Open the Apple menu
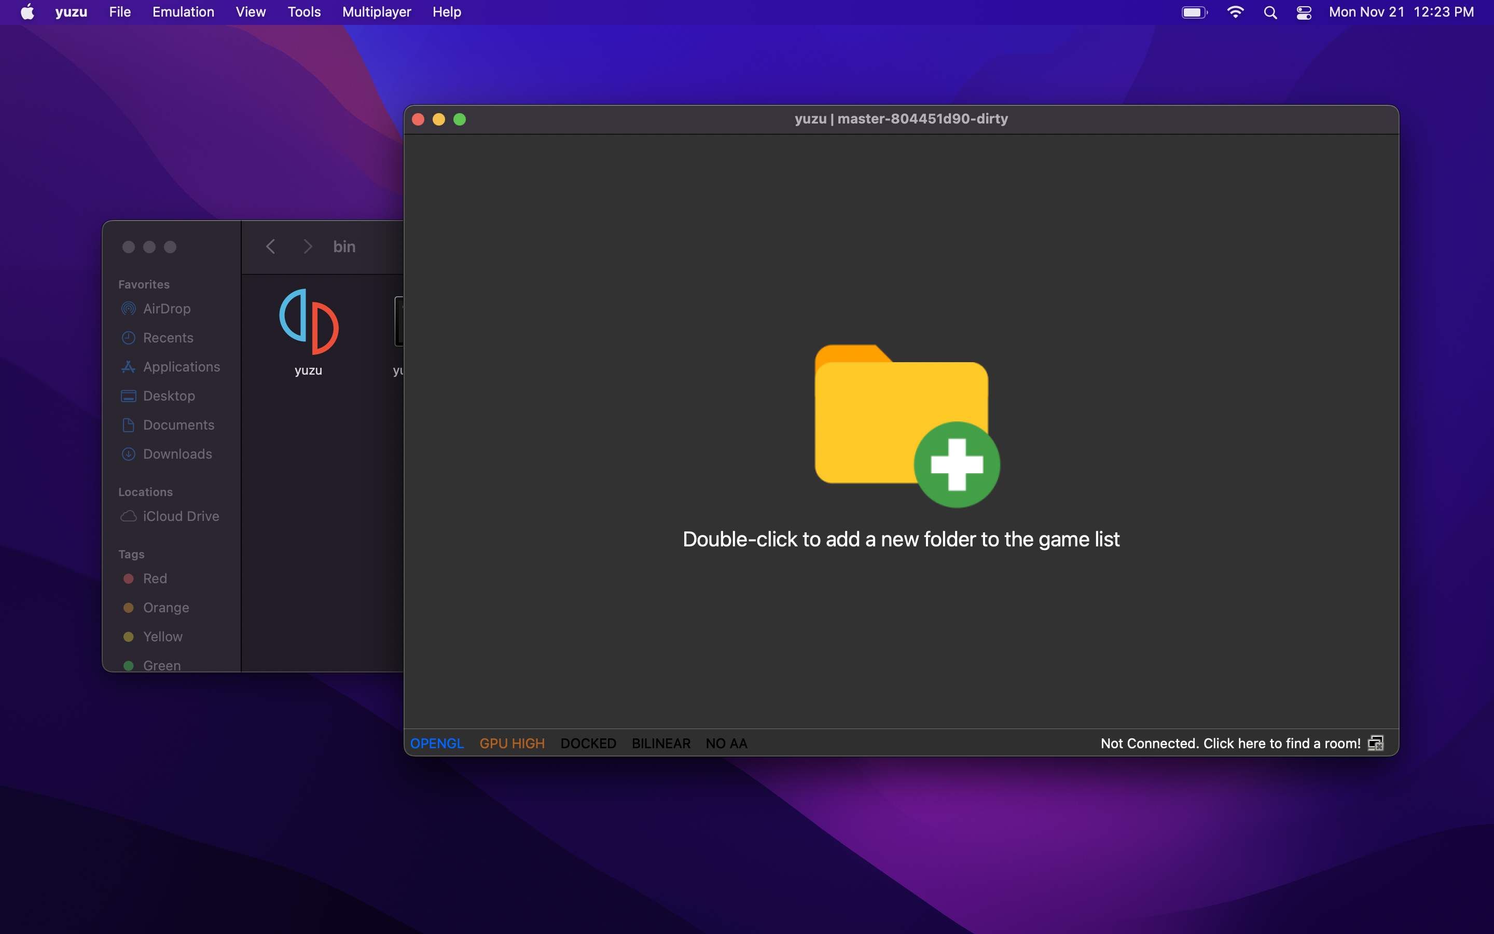The image size is (1494, 934). click(x=27, y=12)
